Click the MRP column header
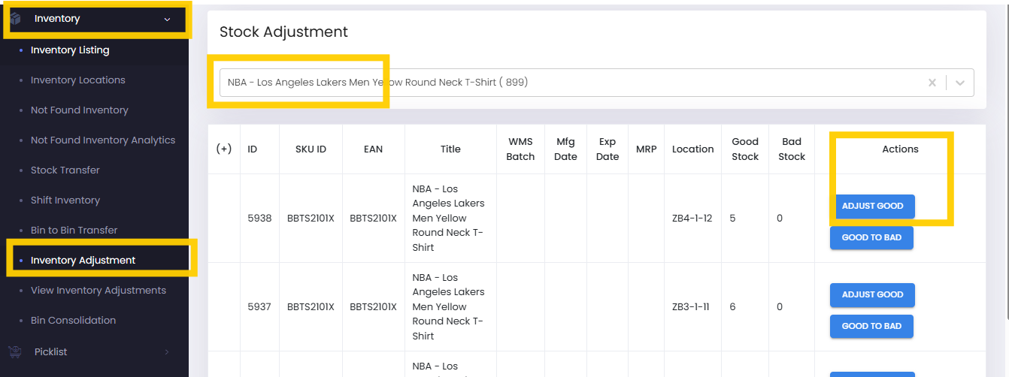The image size is (1009, 377). coord(646,149)
